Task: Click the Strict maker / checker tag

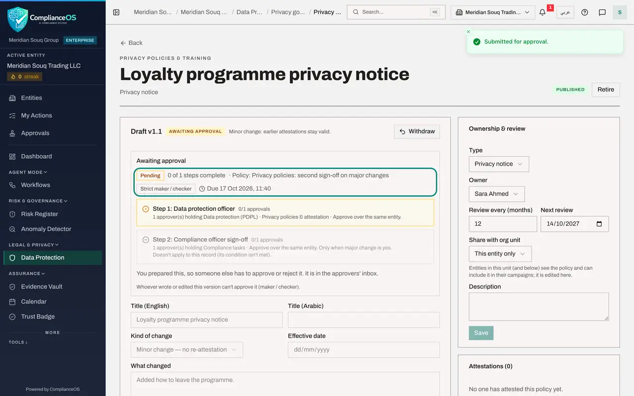Action: [x=166, y=189]
